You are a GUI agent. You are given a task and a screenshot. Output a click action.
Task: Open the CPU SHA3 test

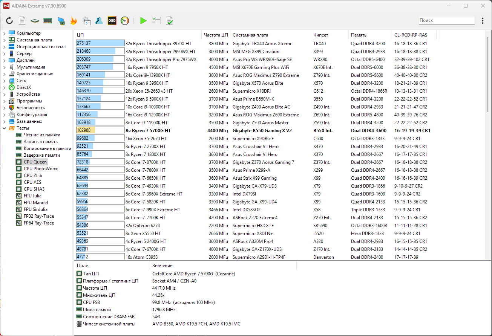[x=34, y=189]
